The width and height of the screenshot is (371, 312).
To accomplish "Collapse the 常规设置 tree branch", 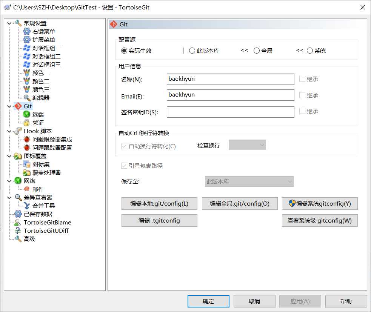I will (9, 23).
